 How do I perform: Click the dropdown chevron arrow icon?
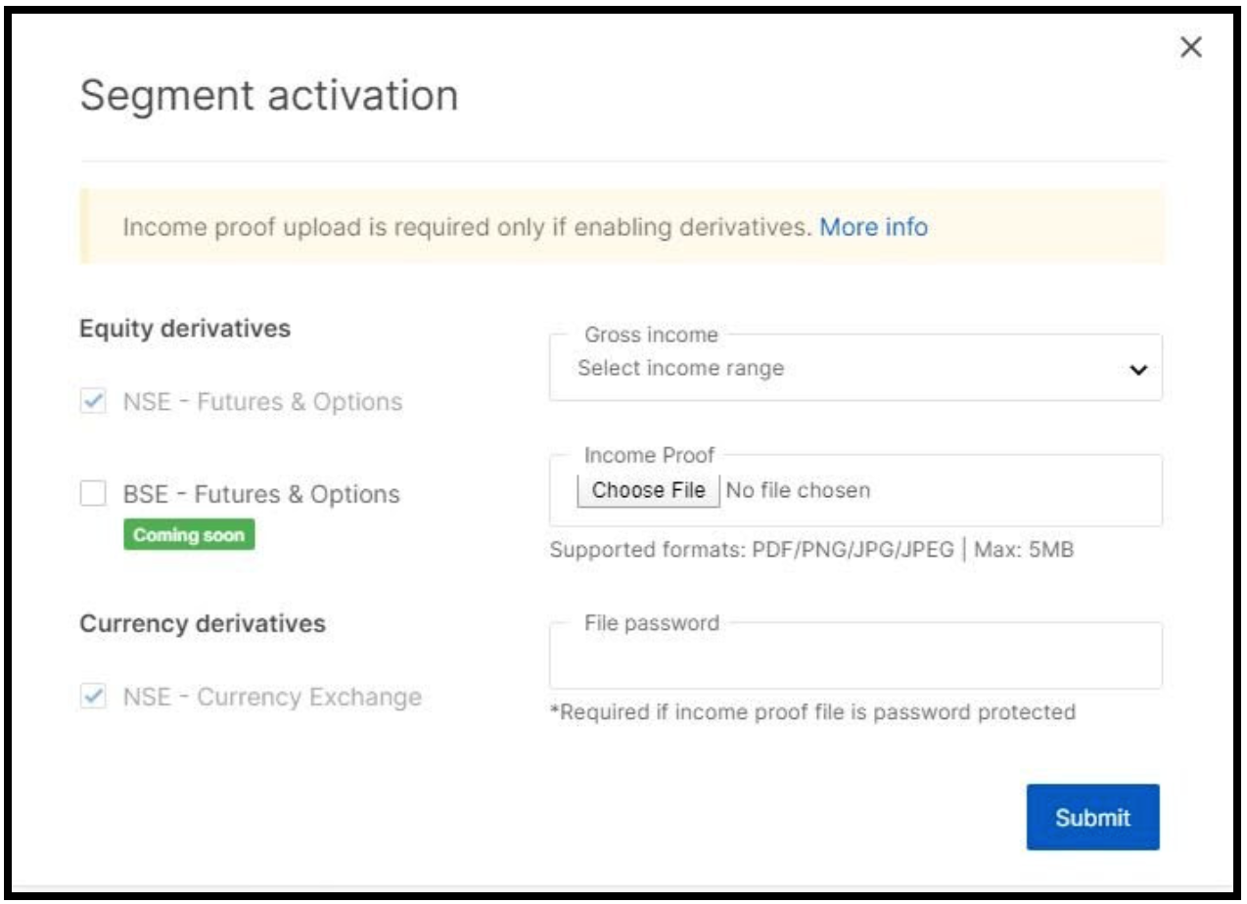click(x=1137, y=370)
